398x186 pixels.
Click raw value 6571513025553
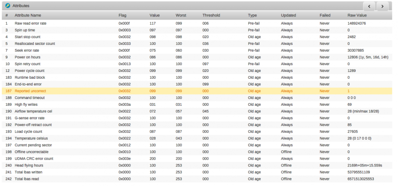tap(361, 179)
